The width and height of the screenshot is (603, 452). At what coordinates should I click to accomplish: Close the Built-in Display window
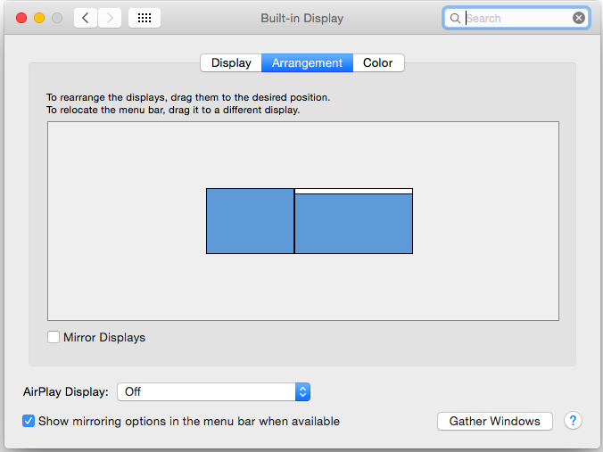pyautogui.click(x=21, y=18)
